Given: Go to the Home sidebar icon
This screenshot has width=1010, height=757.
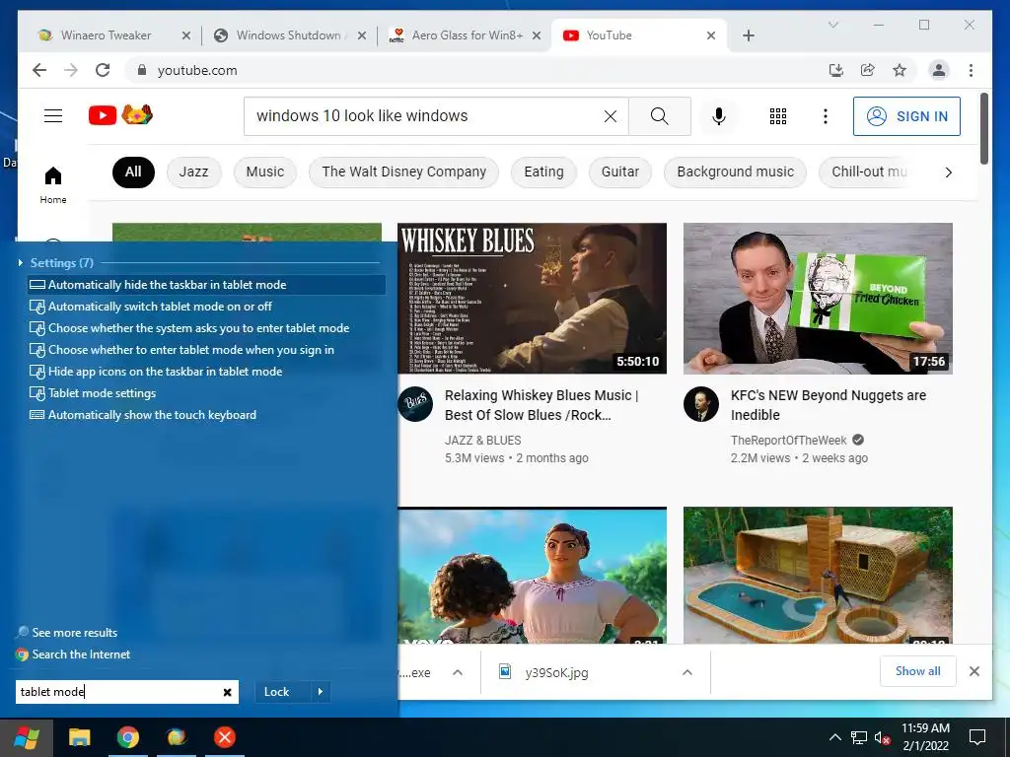Looking at the screenshot, I should tap(53, 185).
